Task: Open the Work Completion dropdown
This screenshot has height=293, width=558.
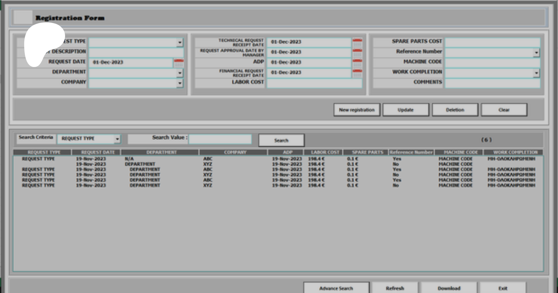Action: pyautogui.click(x=536, y=73)
